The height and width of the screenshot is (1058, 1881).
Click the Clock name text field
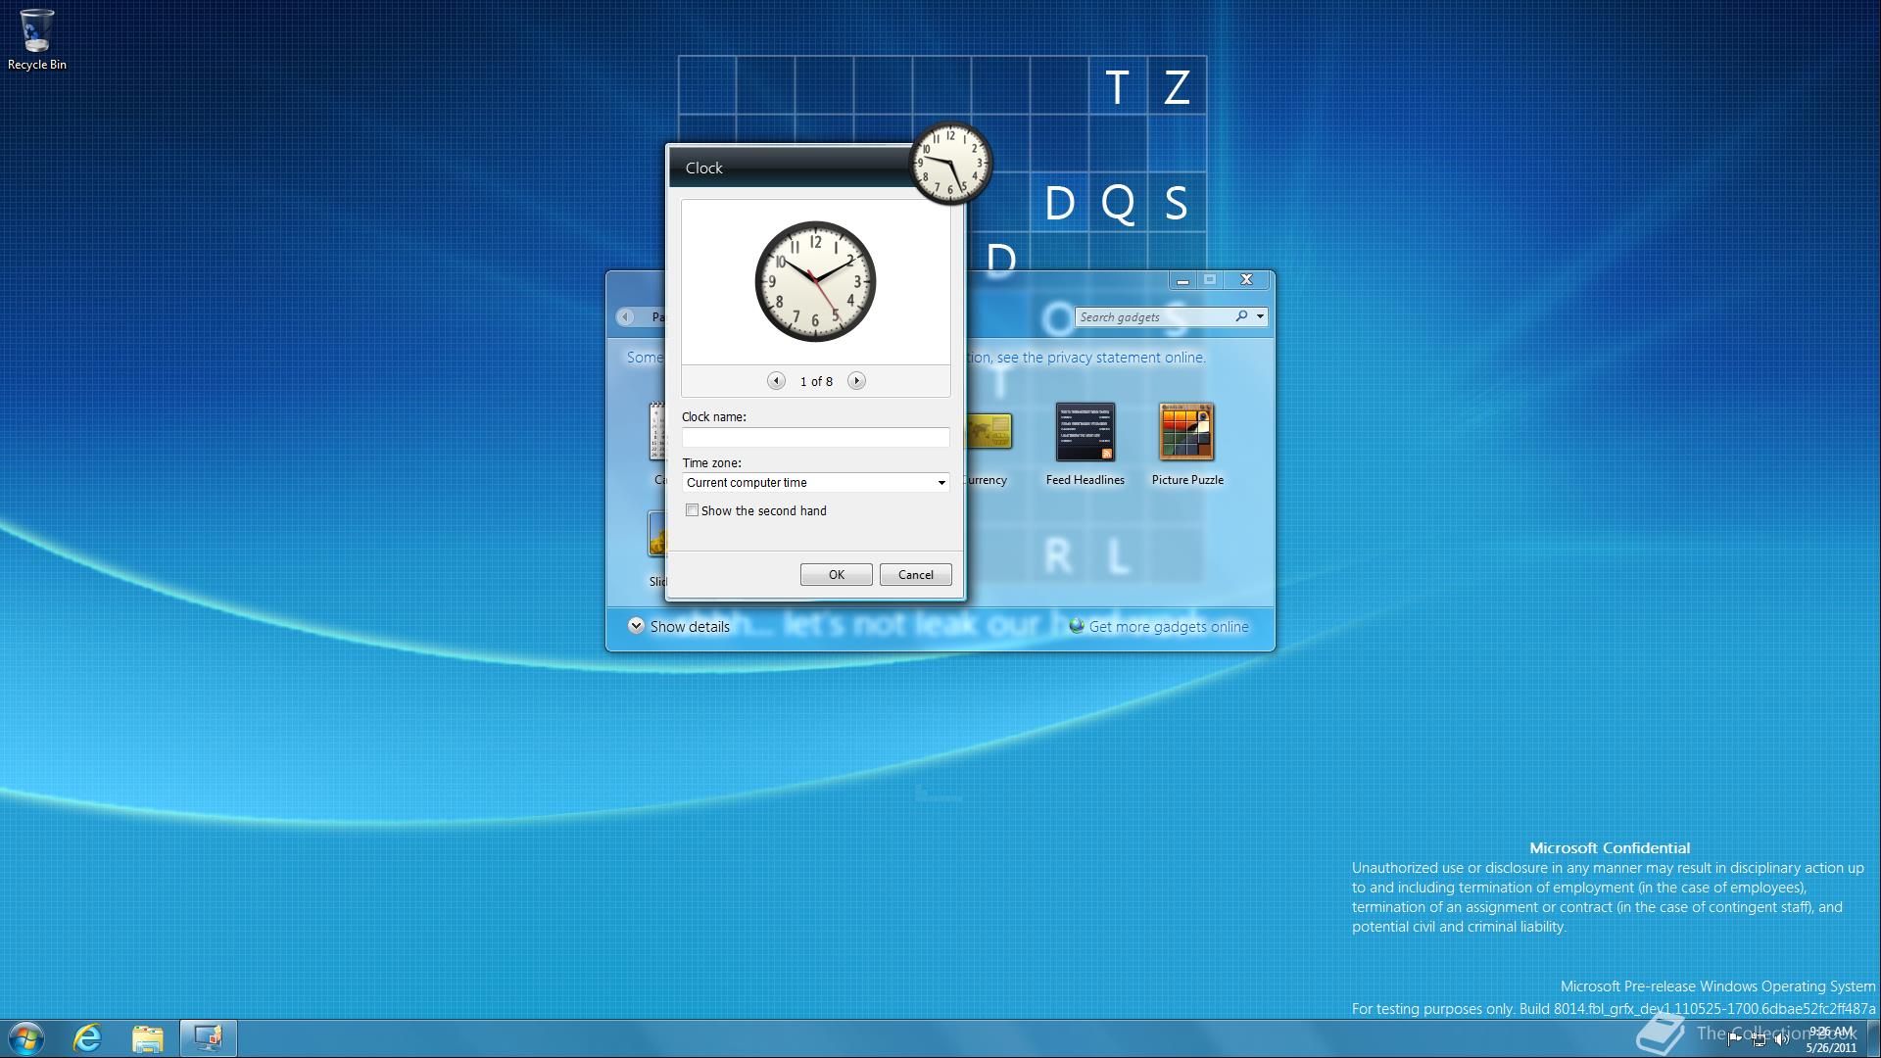815,438
